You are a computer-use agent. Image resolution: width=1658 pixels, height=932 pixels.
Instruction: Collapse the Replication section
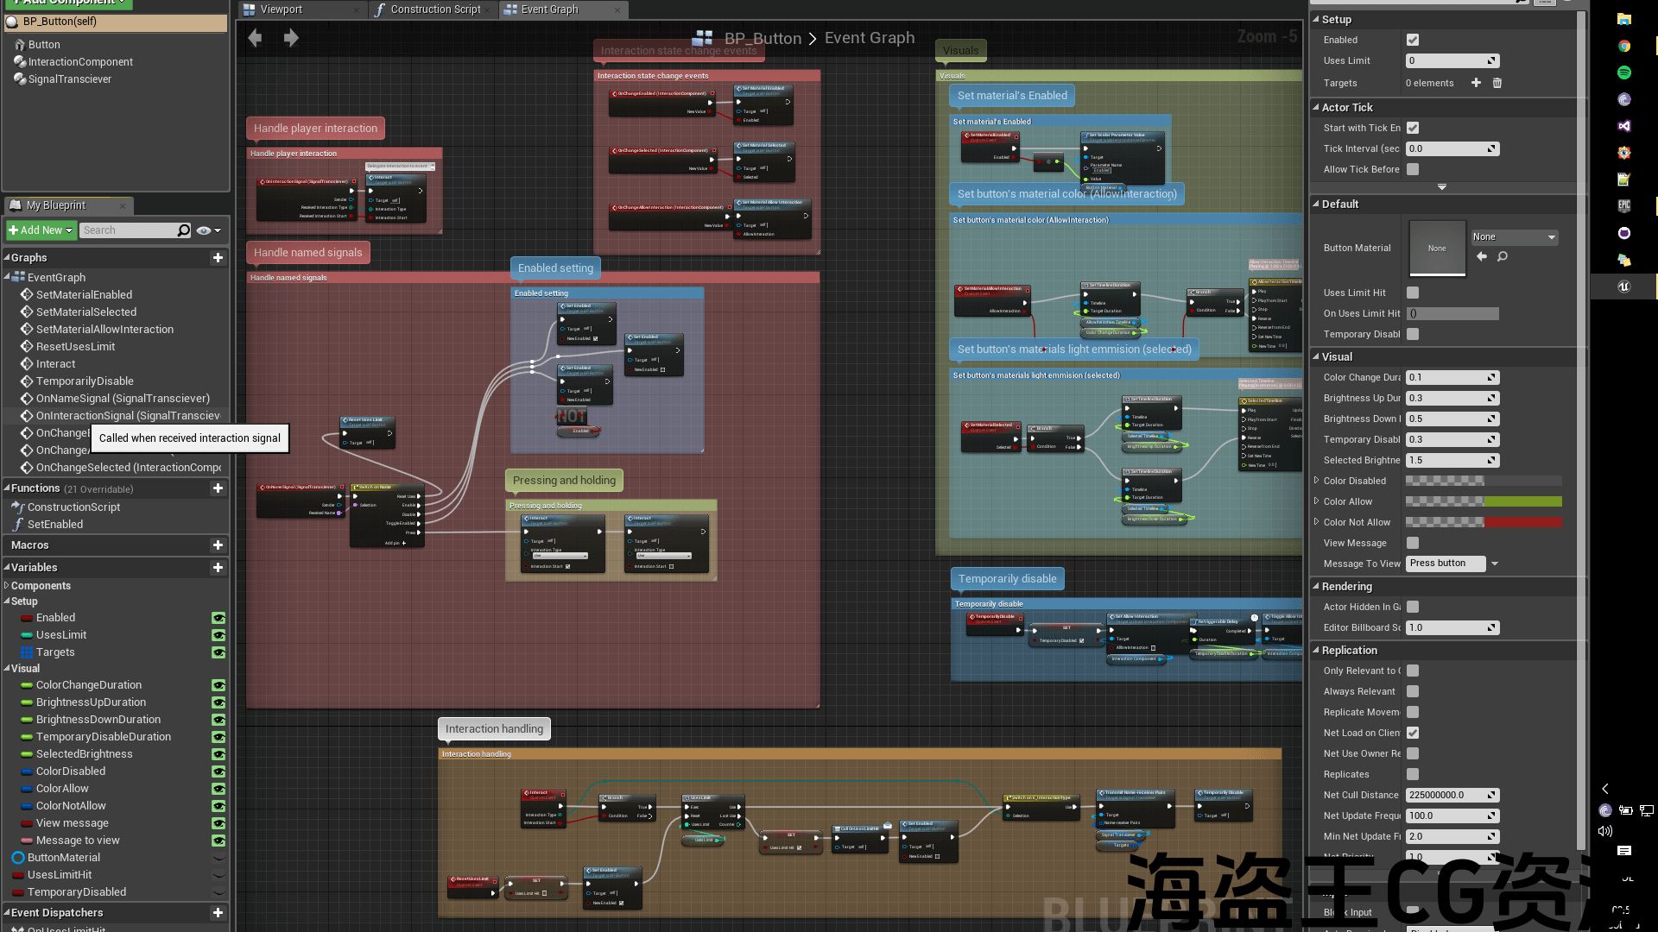1316,651
